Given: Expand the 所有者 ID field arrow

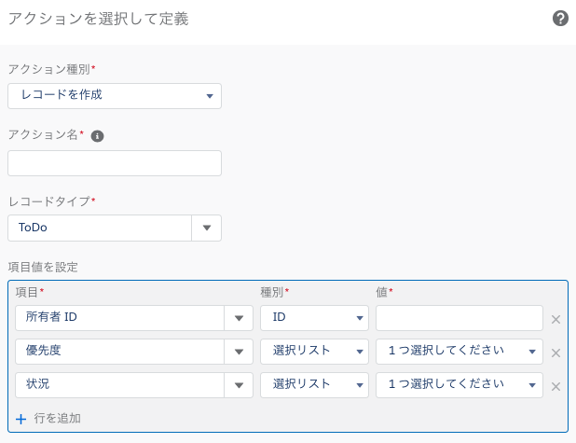Looking at the screenshot, I should [239, 318].
